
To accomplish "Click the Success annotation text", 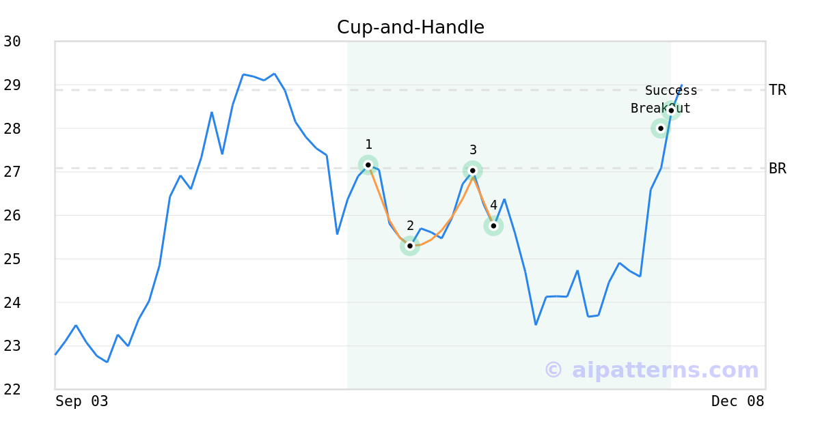I will (671, 91).
